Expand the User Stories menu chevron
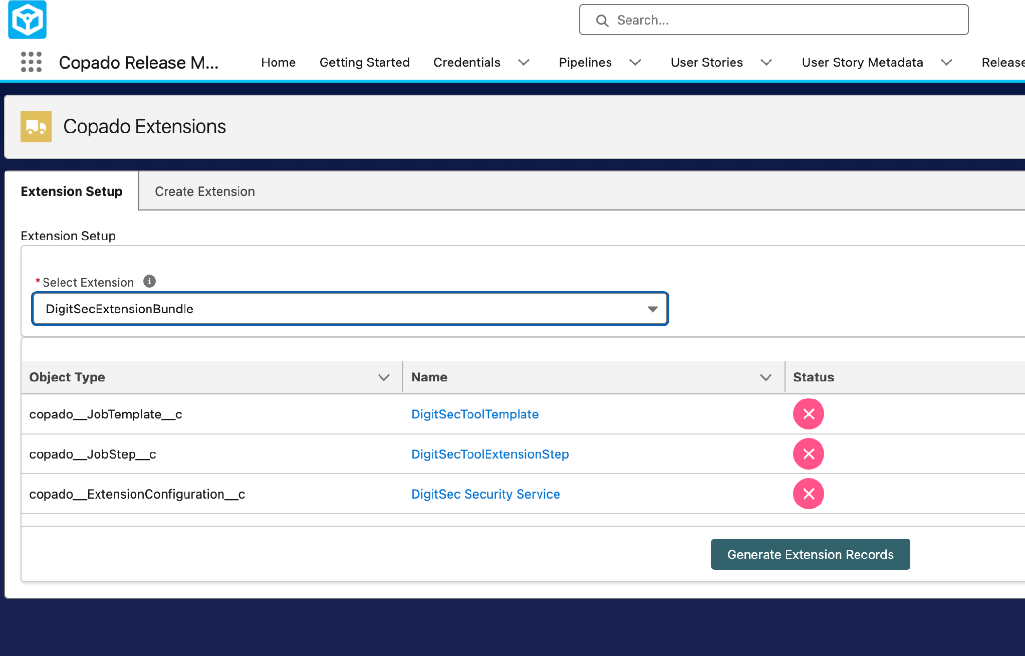The height and width of the screenshot is (656, 1025). pyautogui.click(x=766, y=63)
